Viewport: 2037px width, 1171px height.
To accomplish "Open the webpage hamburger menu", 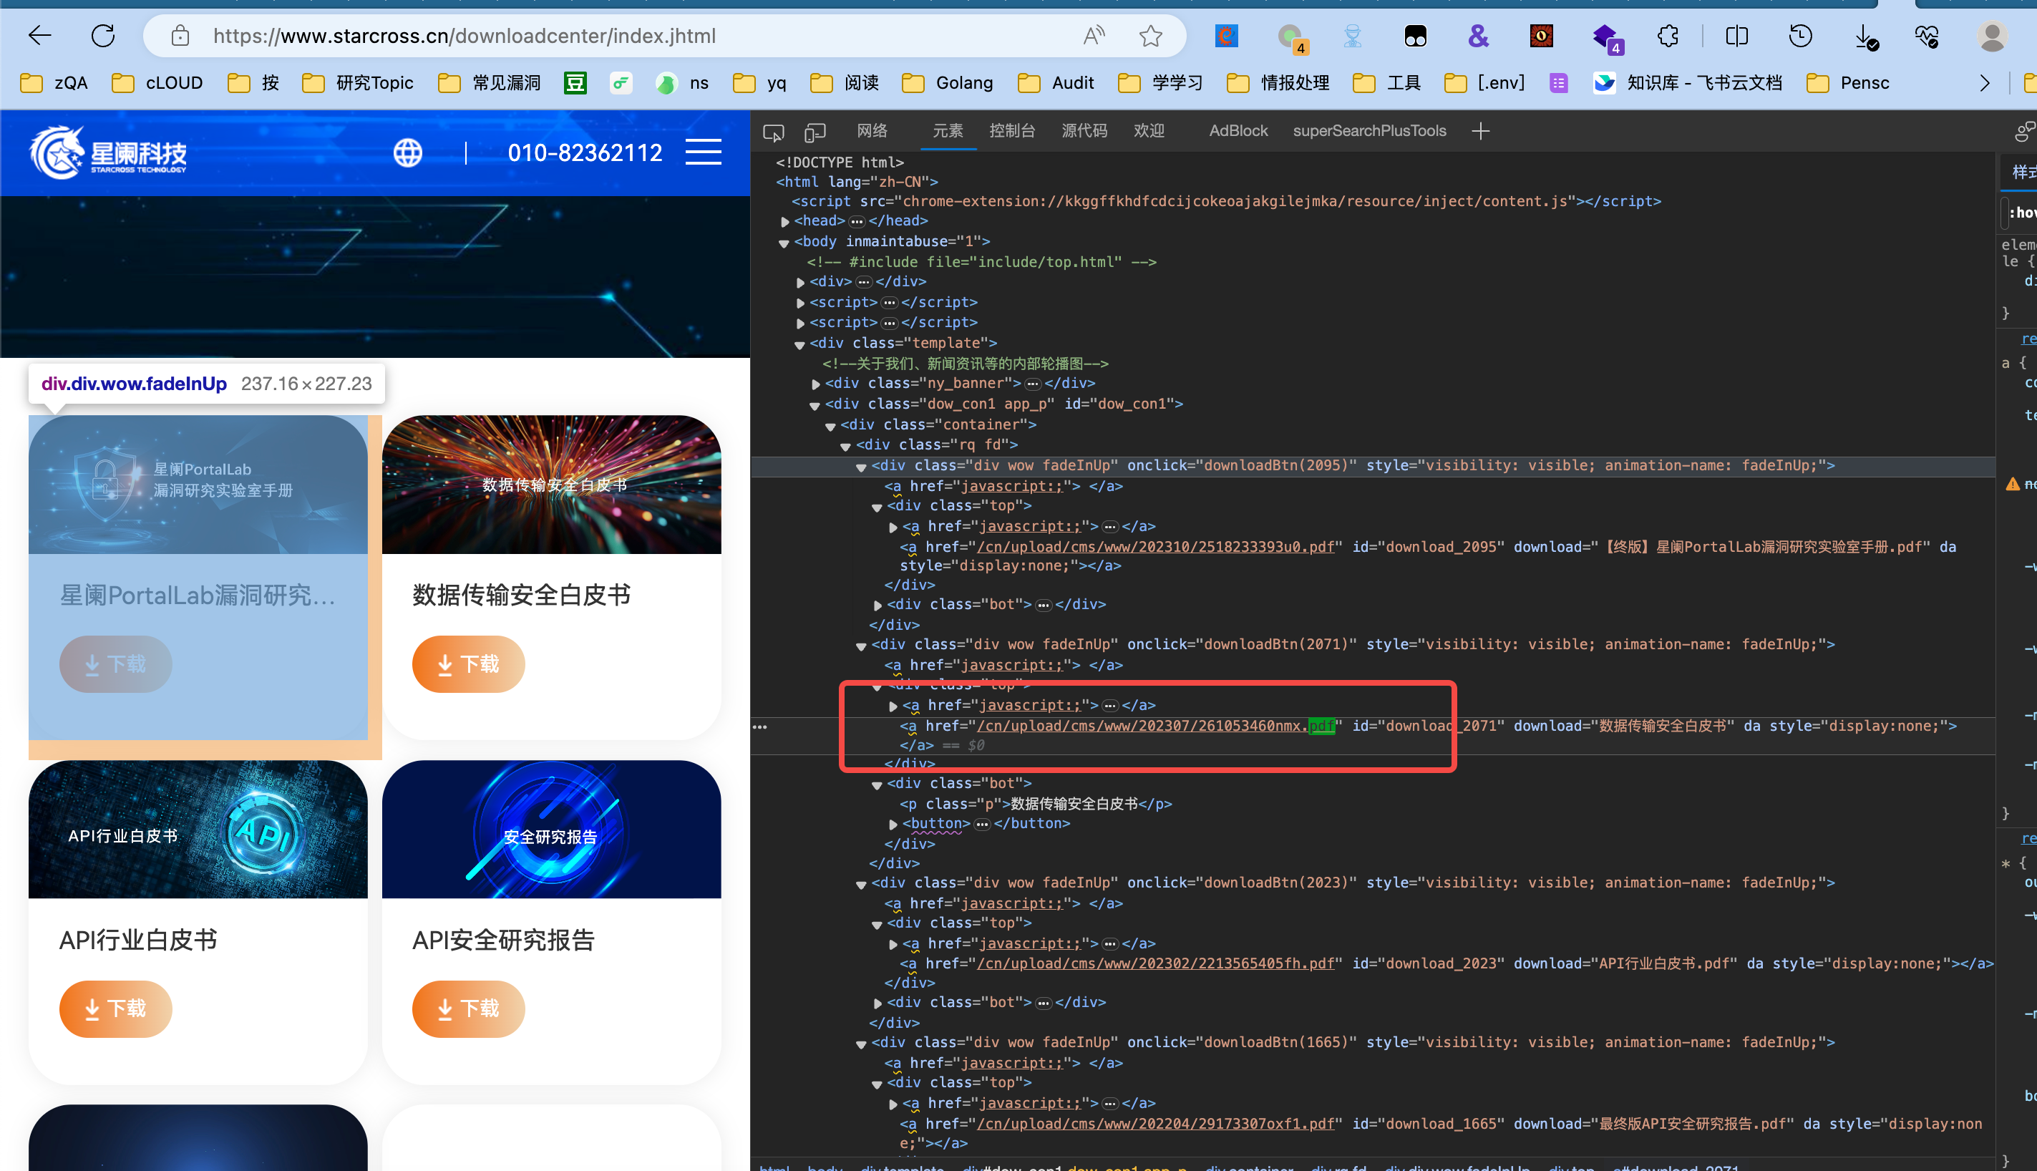I will click(704, 152).
